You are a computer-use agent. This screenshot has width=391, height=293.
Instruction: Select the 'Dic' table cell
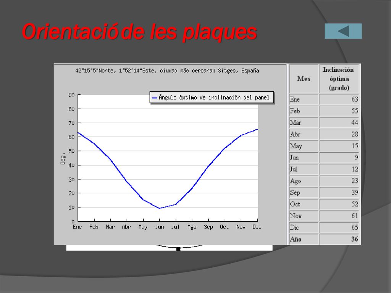[304, 227]
